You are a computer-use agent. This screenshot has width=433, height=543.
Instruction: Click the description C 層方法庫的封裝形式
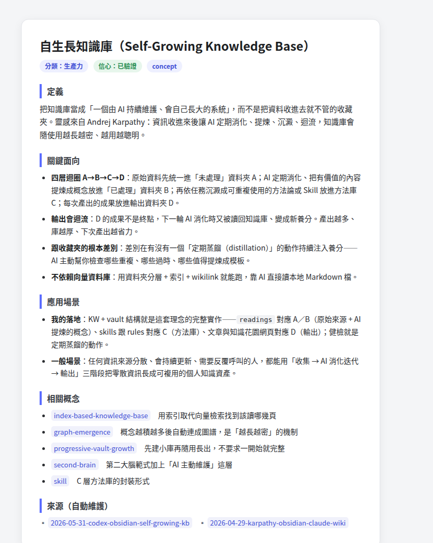113,481
